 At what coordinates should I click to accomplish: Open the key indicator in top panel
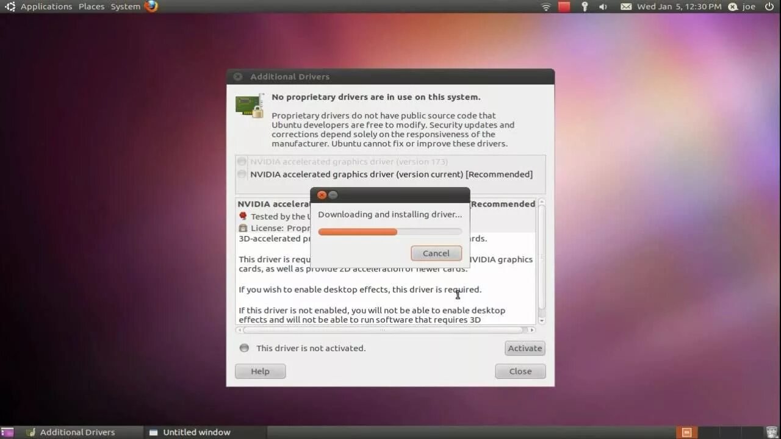[585, 7]
